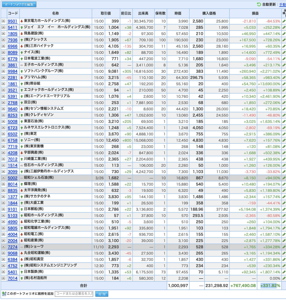Image resolution: width=286 pixels, height=300 pixels.
Task: Click the 購入価格 column header
Action: (209, 13)
